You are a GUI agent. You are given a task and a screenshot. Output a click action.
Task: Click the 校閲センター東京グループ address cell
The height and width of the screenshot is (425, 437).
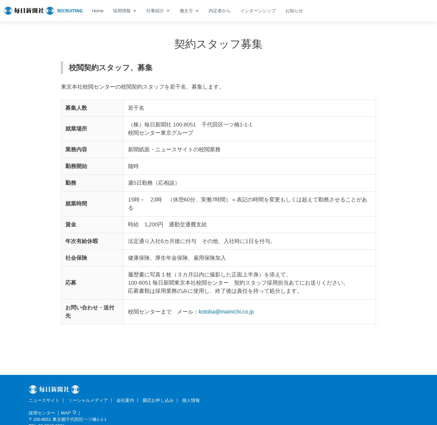click(x=250, y=129)
